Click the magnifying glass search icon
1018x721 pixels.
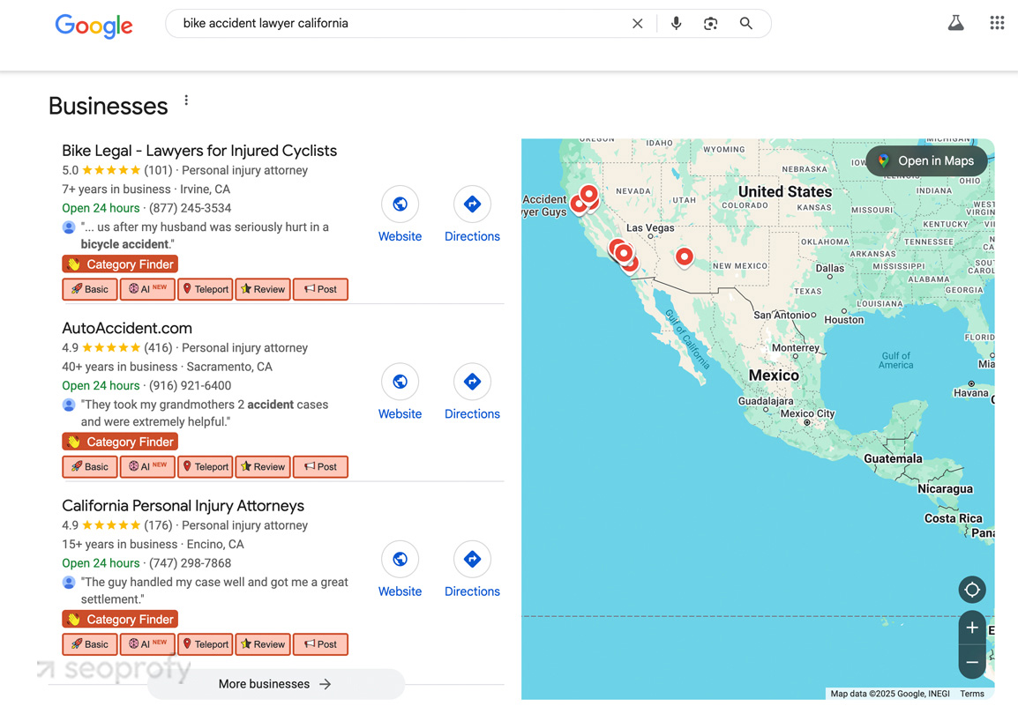coord(746,24)
